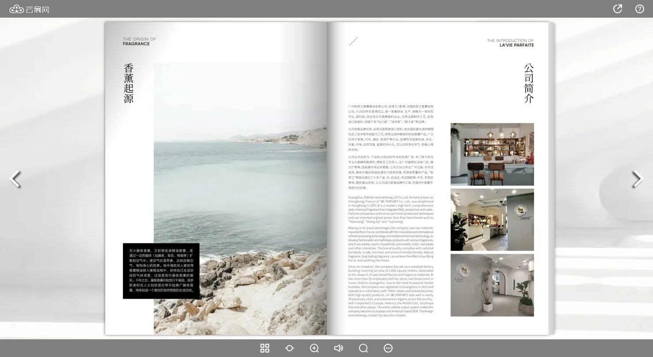The height and width of the screenshot is (357, 653).
Task: Click "THE ORIGIN OF FRAGRANCE" header
Action: click(139, 42)
